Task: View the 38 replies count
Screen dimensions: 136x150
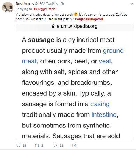Action: pos(24,145)
